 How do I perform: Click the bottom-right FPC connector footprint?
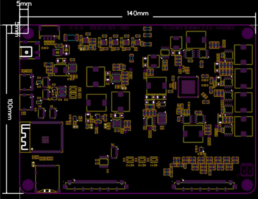(204, 186)
